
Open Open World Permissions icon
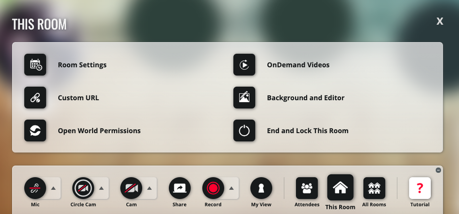[x=35, y=131]
